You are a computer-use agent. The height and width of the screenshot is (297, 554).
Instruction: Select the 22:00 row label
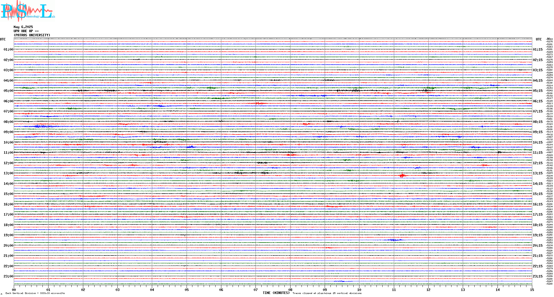[9, 266]
